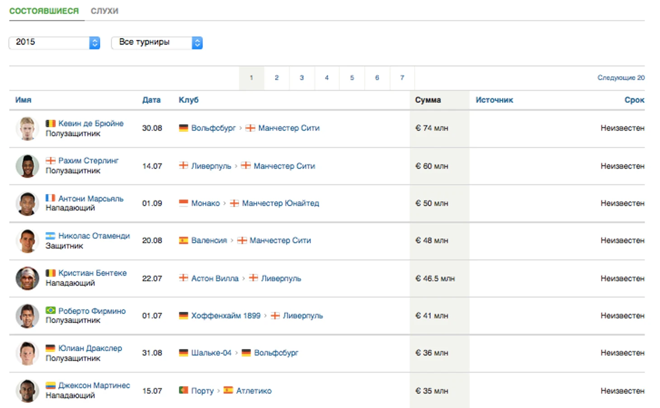Image resolution: width=660 pixels, height=408 pixels.
Task: Open Манчестер Сити in Отаменди row
Action: (280, 241)
